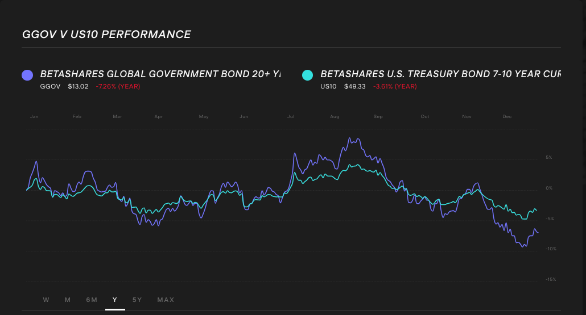Show the MAX time range

click(x=166, y=300)
